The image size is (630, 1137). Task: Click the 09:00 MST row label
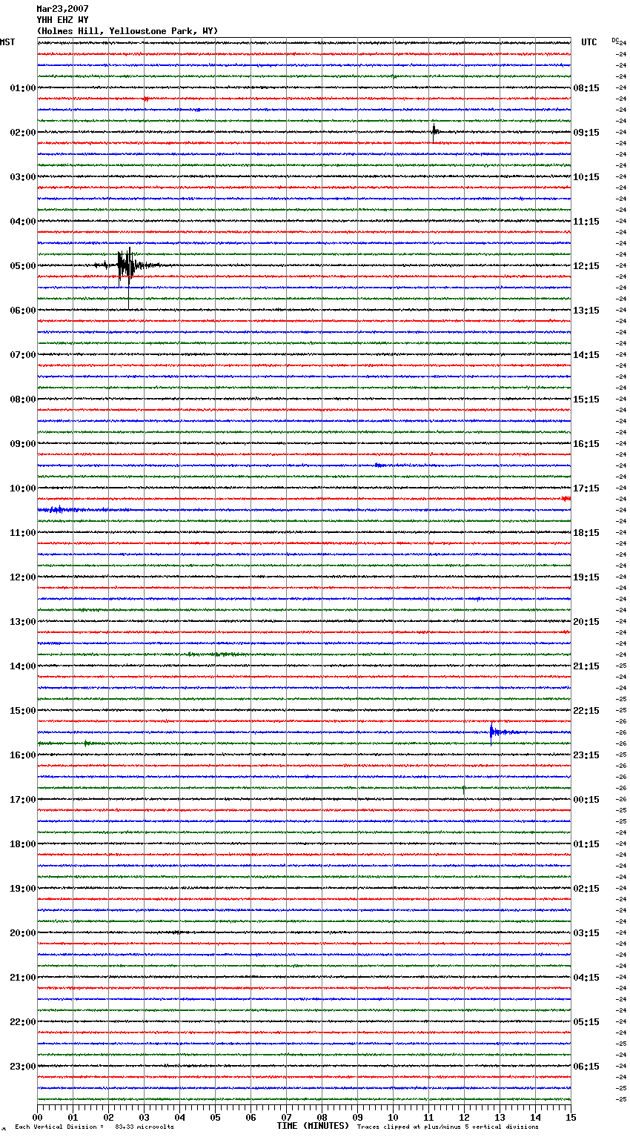pos(23,444)
